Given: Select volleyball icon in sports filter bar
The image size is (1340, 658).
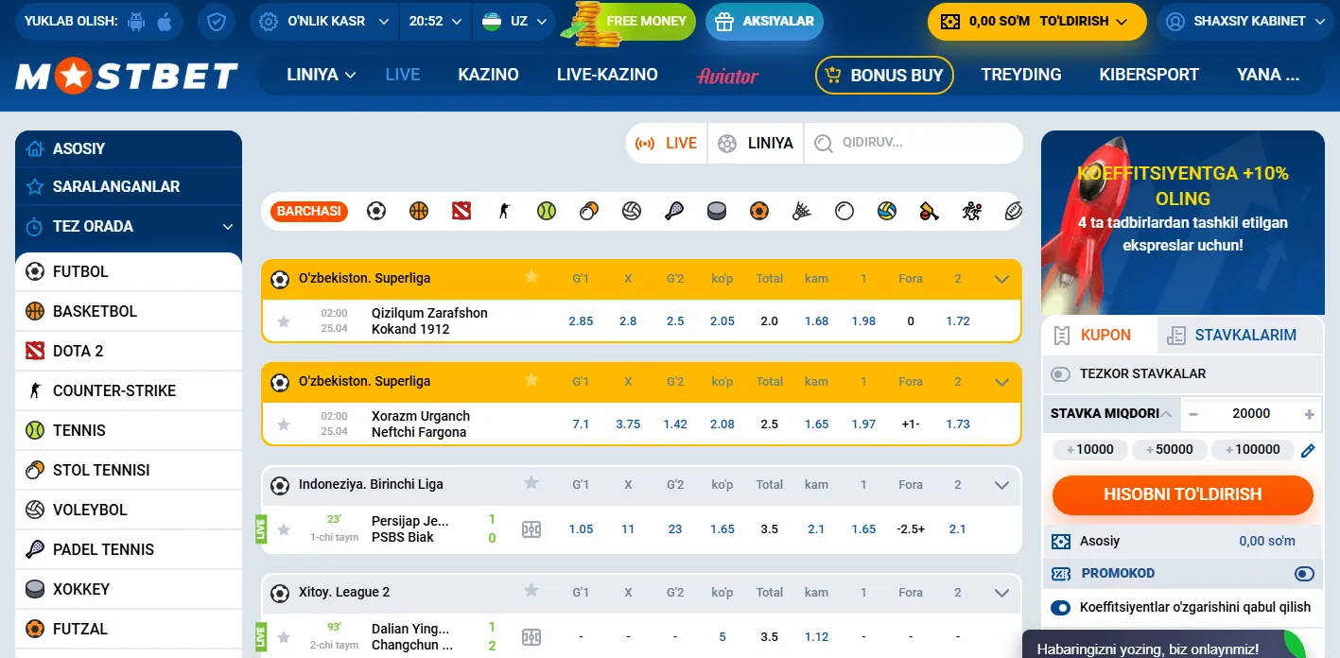Looking at the screenshot, I should pyautogui.click(x=632, y=211).
